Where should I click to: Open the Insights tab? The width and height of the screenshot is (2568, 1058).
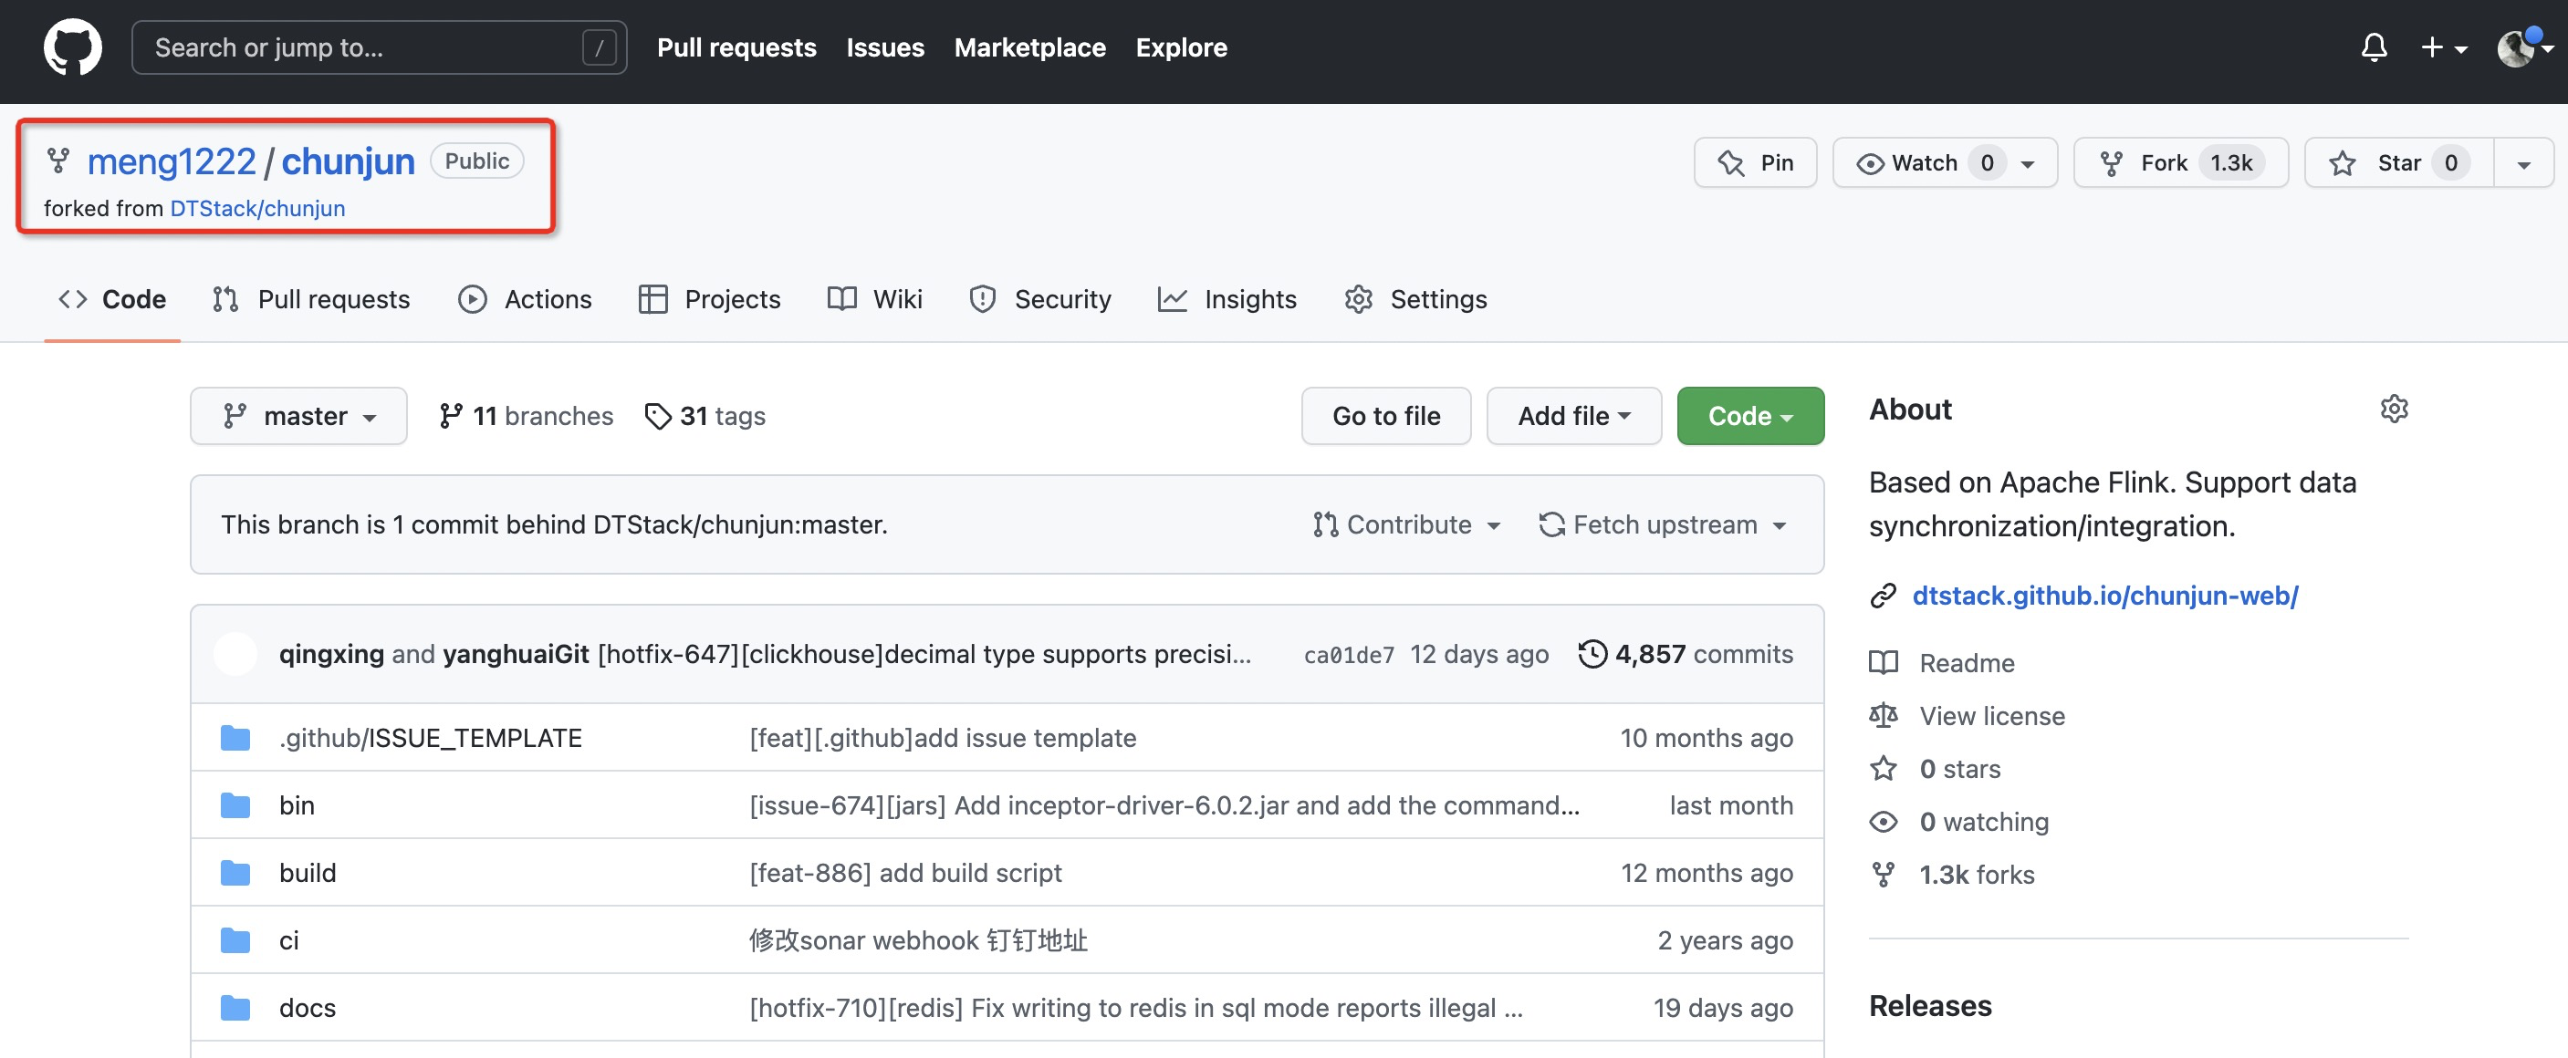[1227, 300]
